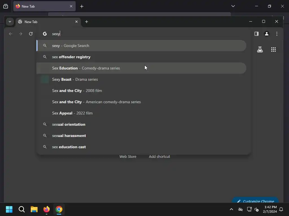Reload the page in the Chrome window
Image resolution: width=289 pixels, height=216 pixels.
click(x=31, y=34)
